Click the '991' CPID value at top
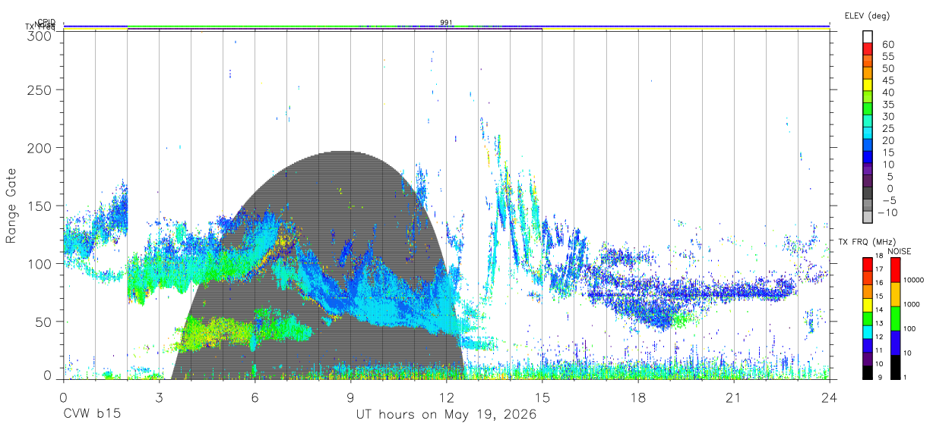 pos(446,23)
